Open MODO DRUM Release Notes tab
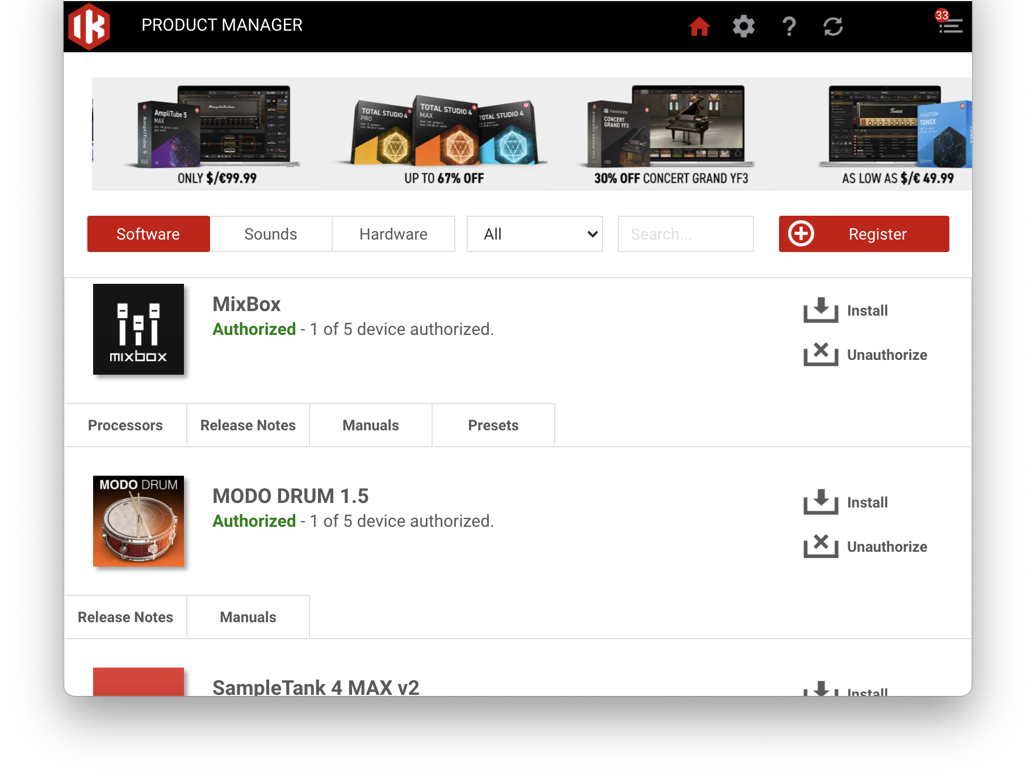The width and height of the screenshot is (1030, 780). click(125, 617)
